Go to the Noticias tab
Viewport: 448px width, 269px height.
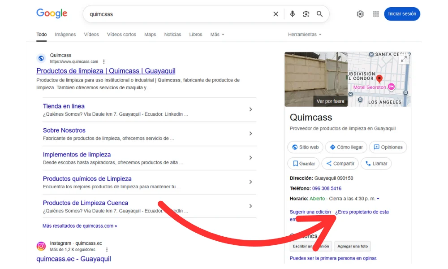pyautogui.click(x=172, y=35)
